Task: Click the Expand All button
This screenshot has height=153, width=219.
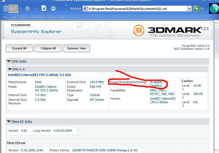Action: tap(19, 48)
